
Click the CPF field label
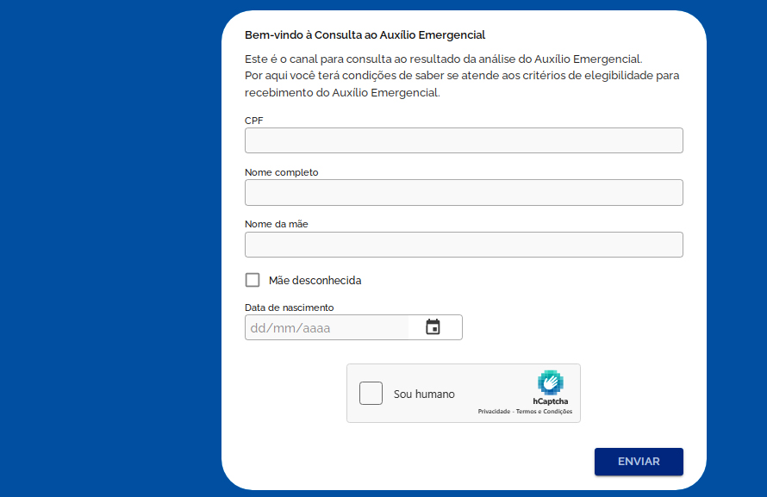point(254,121)
